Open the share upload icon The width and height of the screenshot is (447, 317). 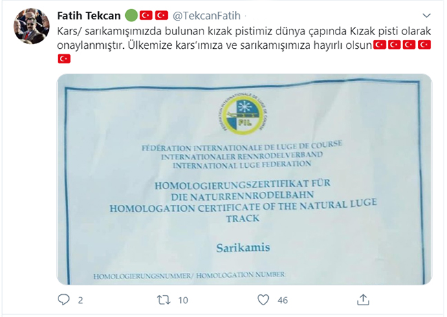363,300
